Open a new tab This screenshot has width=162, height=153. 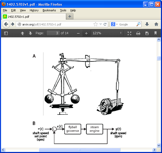coord(70,16)
